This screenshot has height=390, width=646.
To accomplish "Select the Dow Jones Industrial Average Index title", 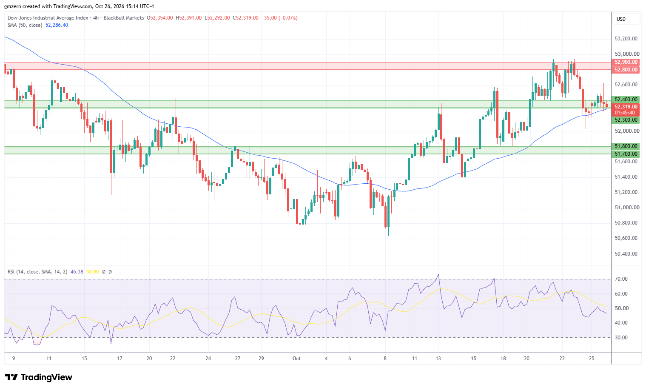I will [x=48, y=18].
